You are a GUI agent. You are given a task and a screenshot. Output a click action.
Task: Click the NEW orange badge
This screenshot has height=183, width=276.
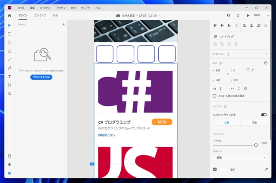(162, 122)
